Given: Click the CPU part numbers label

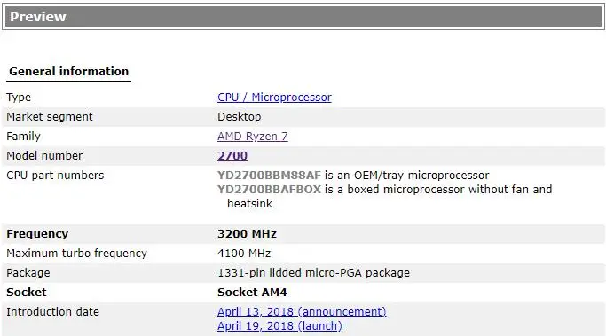Looking at the screenshot, I should point(55,176).
